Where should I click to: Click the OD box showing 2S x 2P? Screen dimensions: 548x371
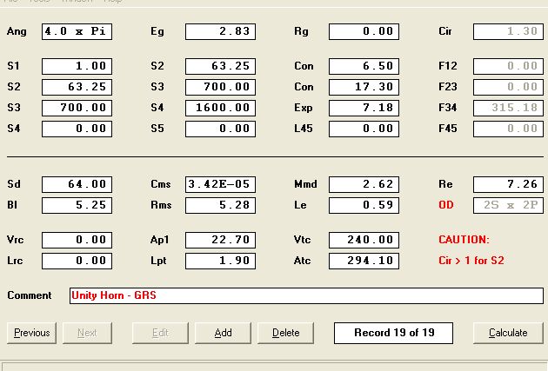(508, 206)
